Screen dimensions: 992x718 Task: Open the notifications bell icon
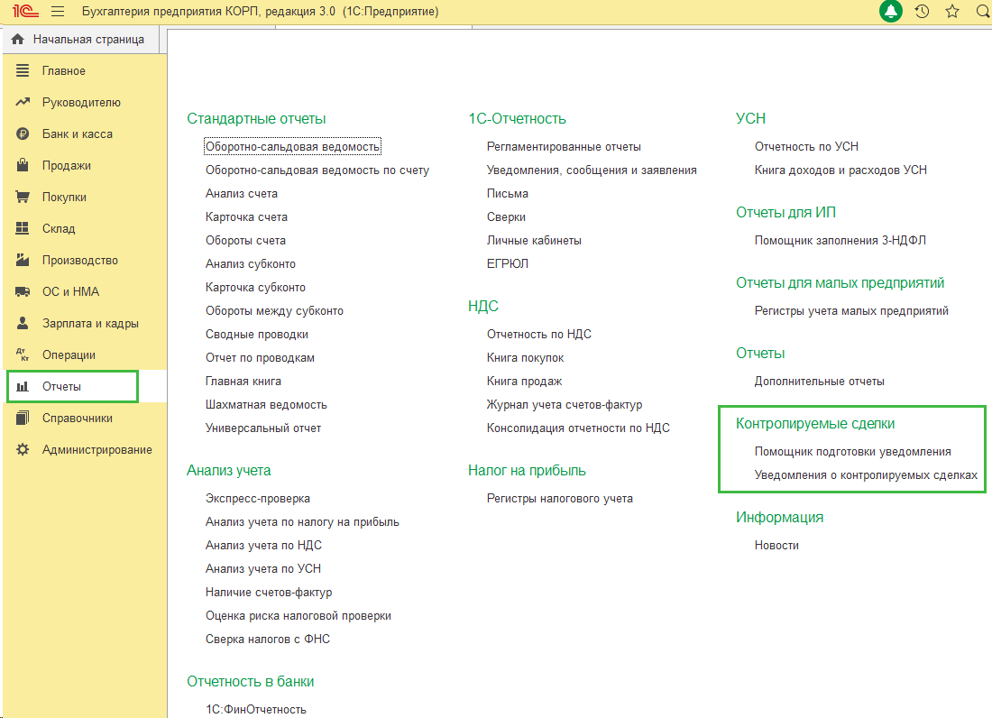891,12
